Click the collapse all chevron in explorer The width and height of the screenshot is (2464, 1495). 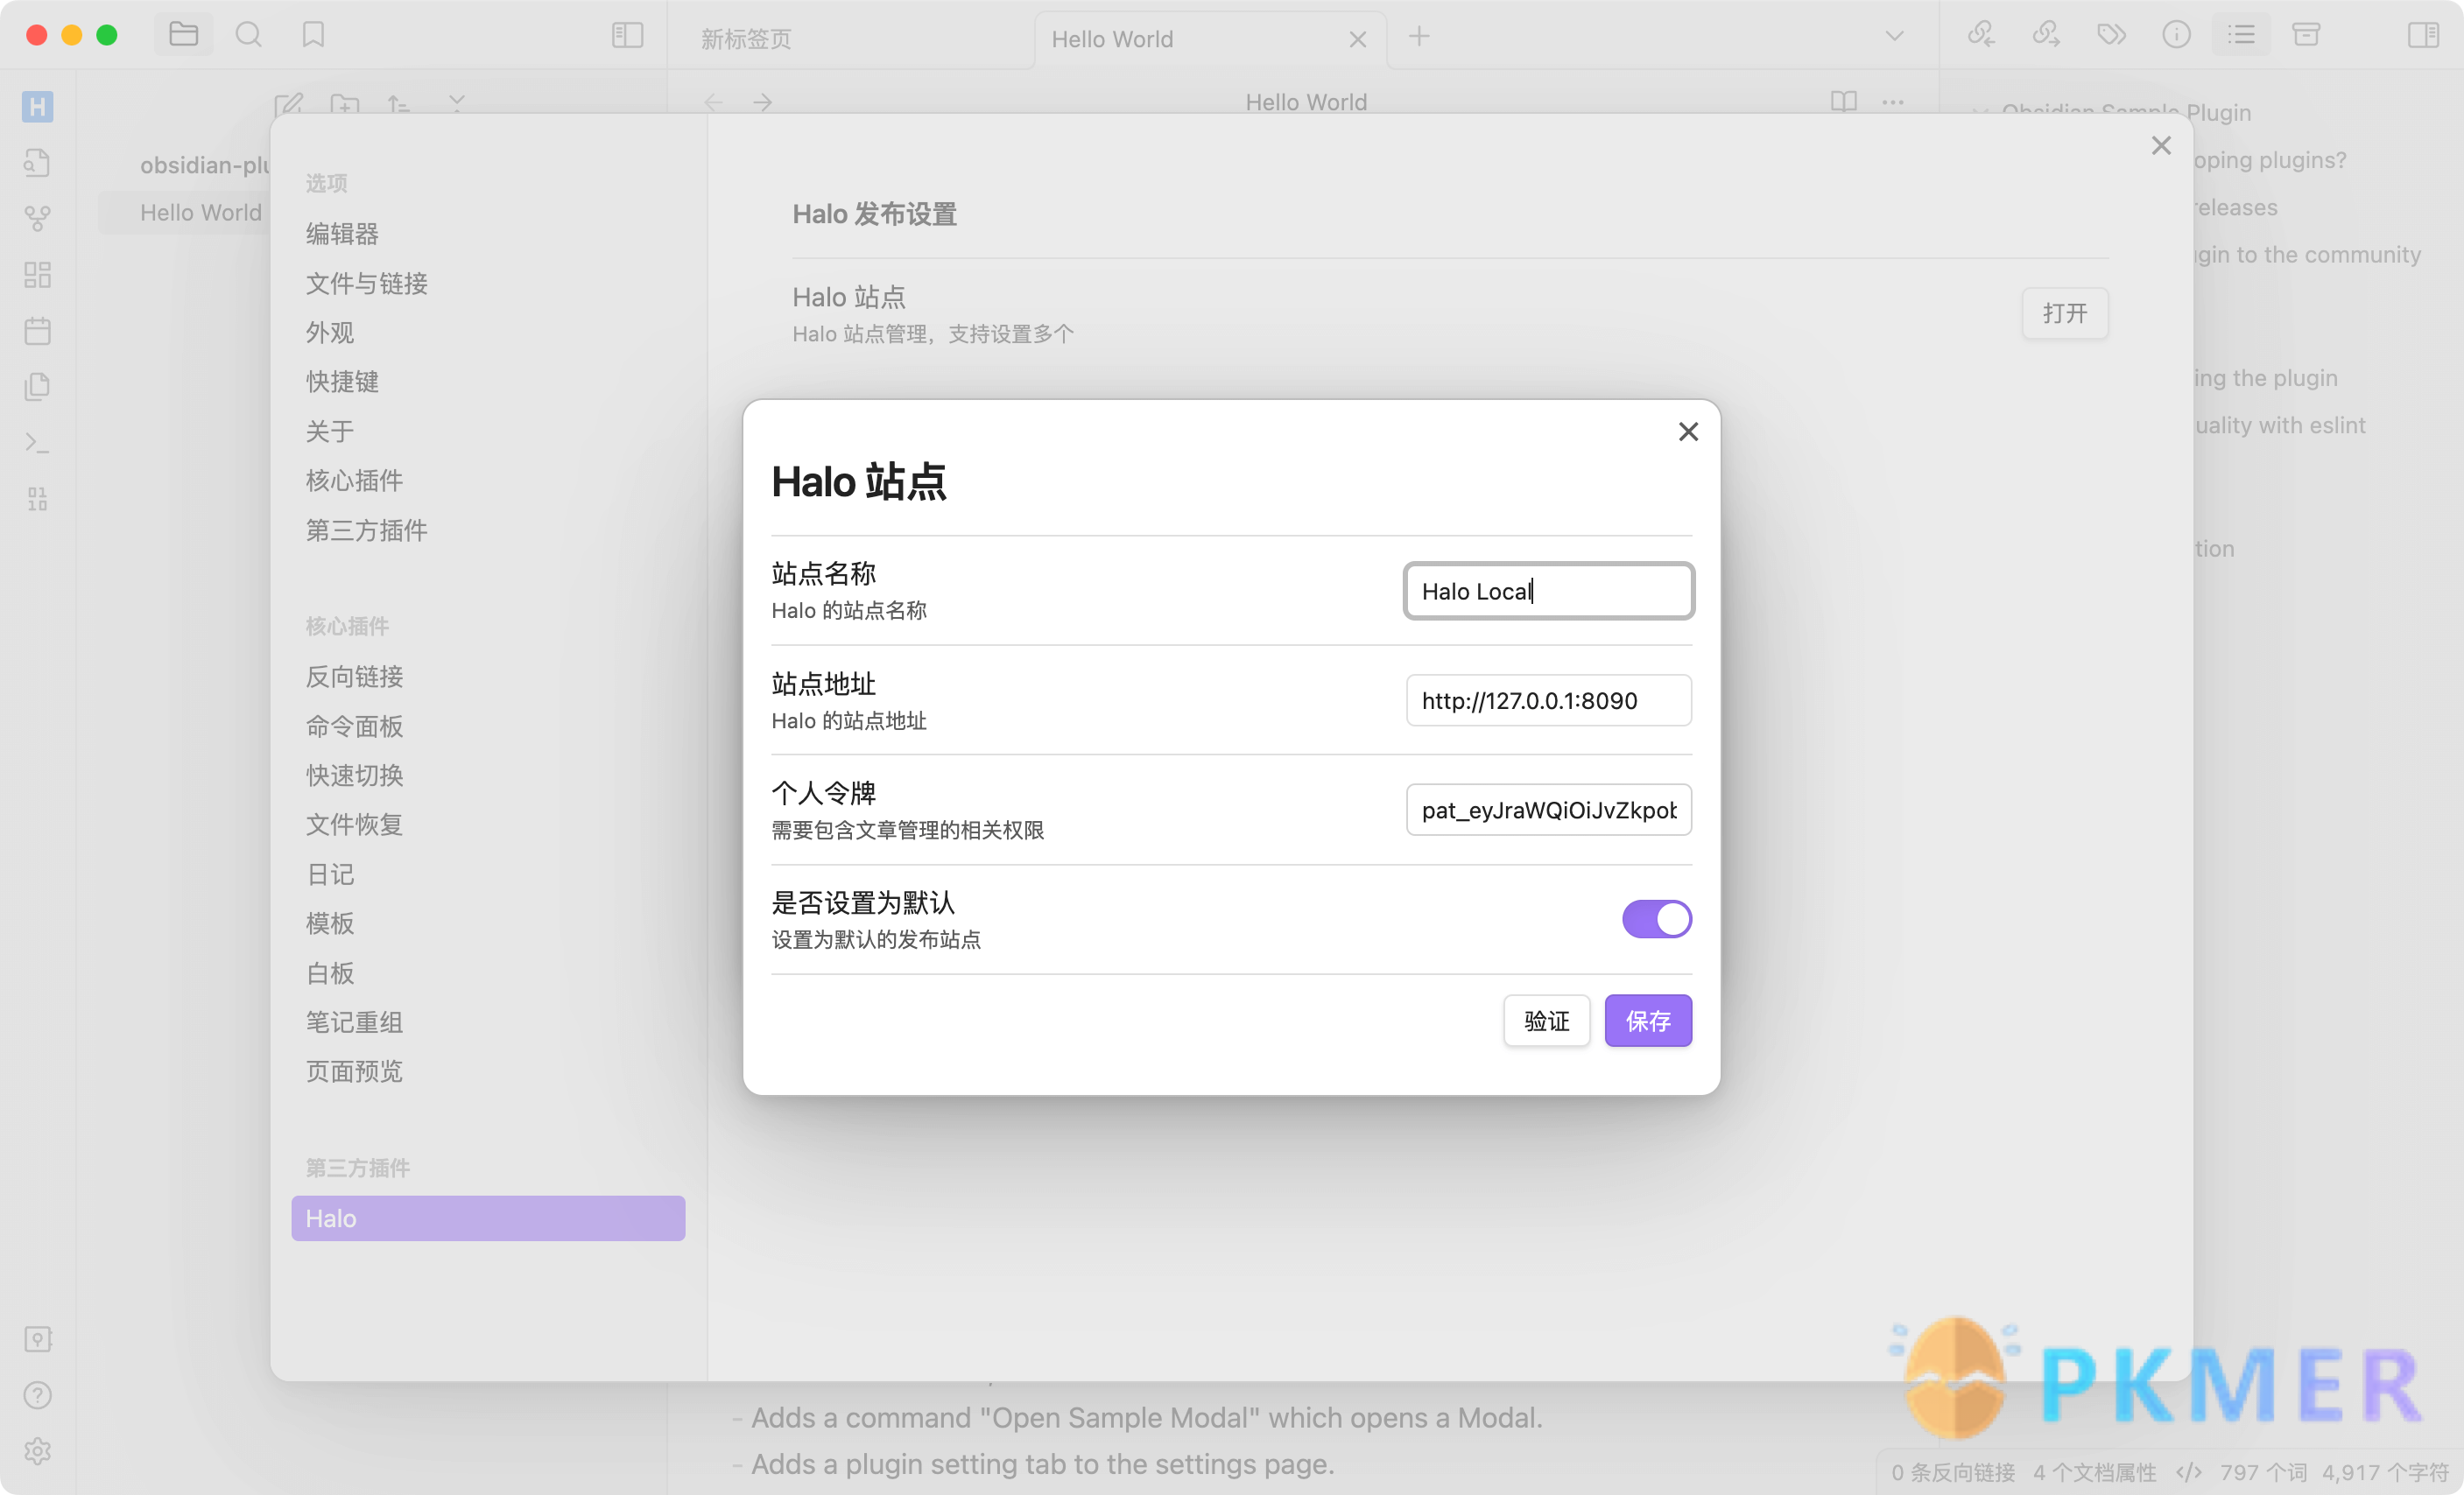click(457, 103)
